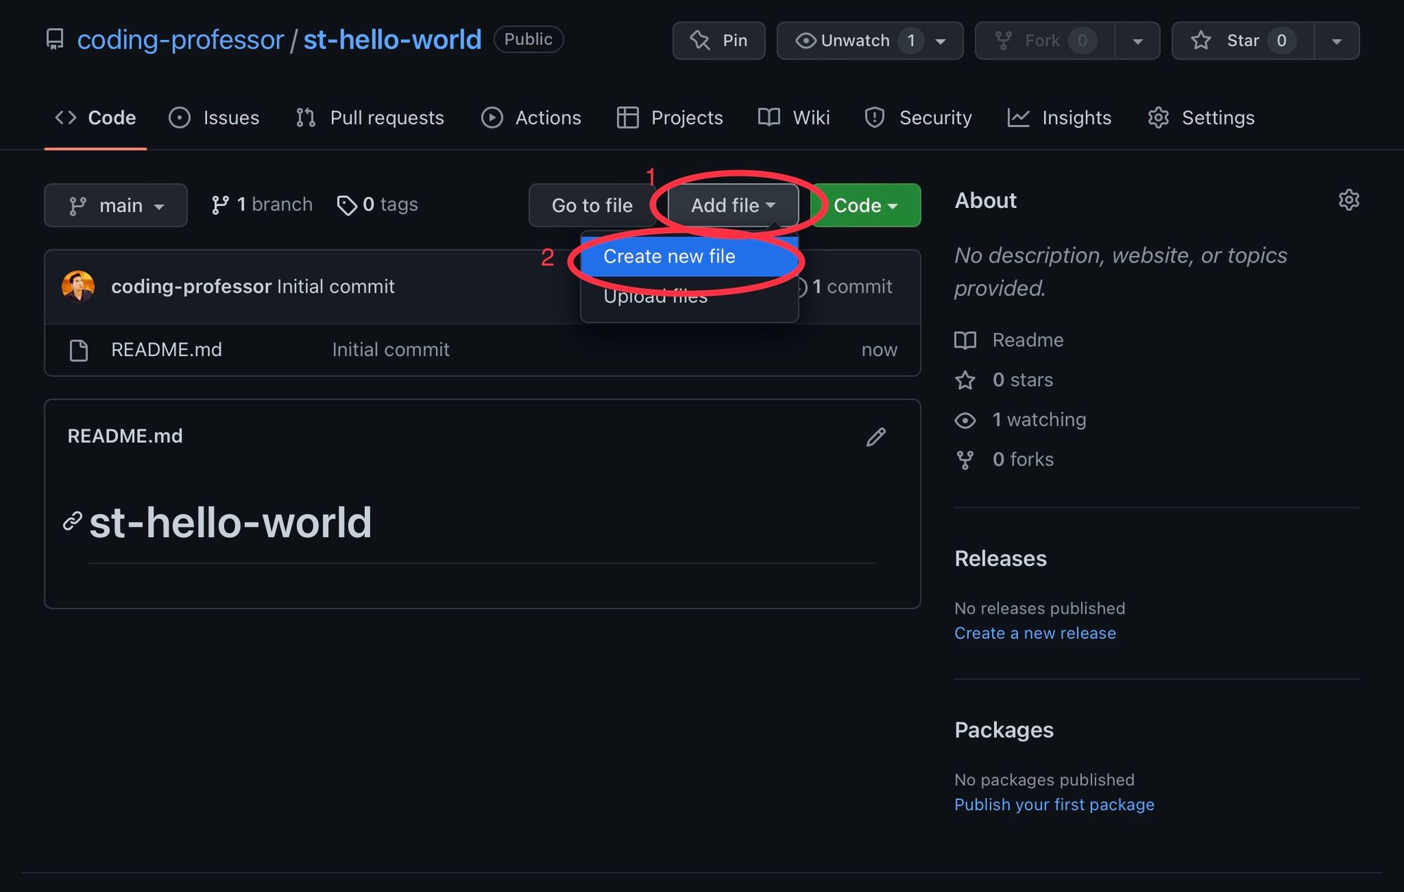Image resolution: width=1404 pixels, height=892 pixels.
Task: Click the fork icon beside 0 forks
Action: tap(965, 460)
